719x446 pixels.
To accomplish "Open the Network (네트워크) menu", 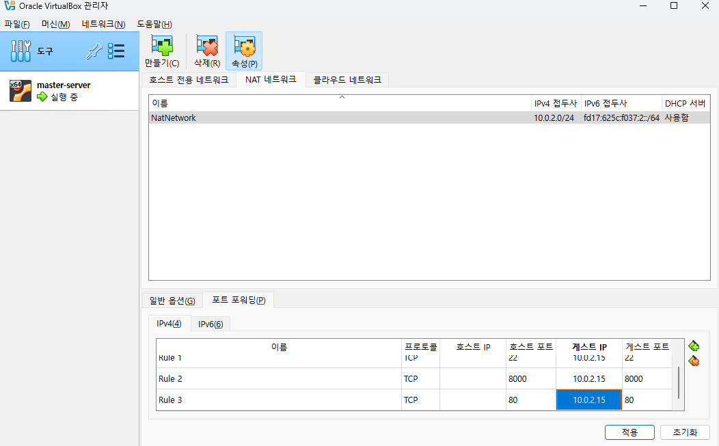I will point(104,25).
